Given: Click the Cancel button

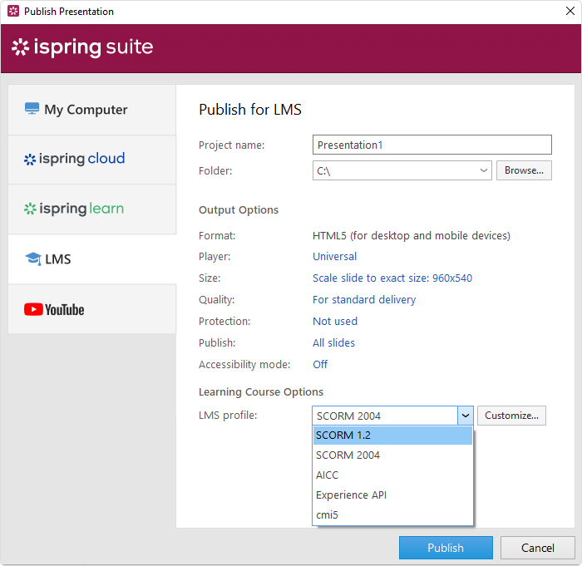Looking at the screenshot, I should (x=537, y=548).
